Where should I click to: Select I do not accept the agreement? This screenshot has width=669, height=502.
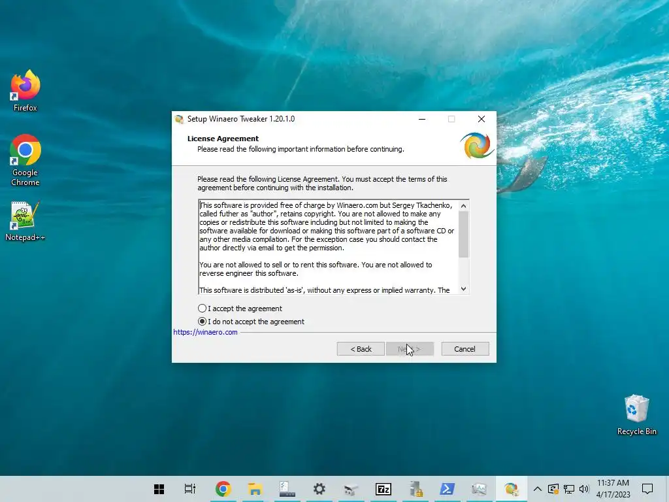click(251, 322)
